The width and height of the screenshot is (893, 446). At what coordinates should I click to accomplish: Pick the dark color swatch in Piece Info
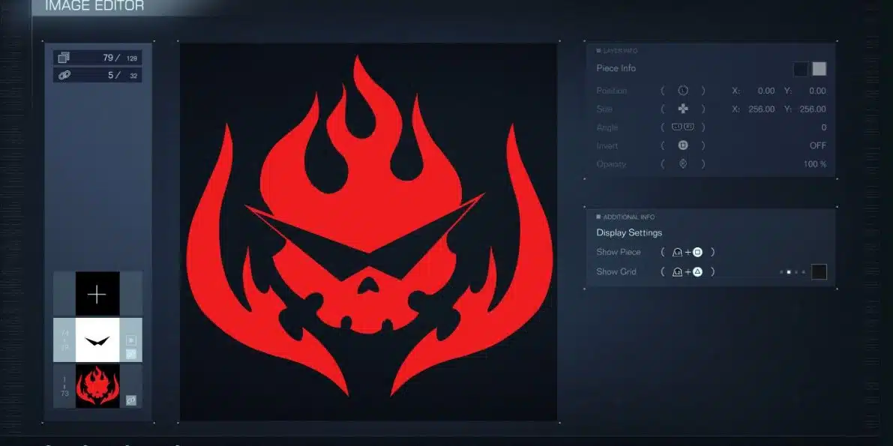click(801, 69)
